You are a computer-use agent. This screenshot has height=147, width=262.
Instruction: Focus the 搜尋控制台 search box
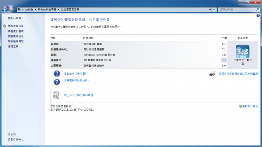[x=237, y=10]
